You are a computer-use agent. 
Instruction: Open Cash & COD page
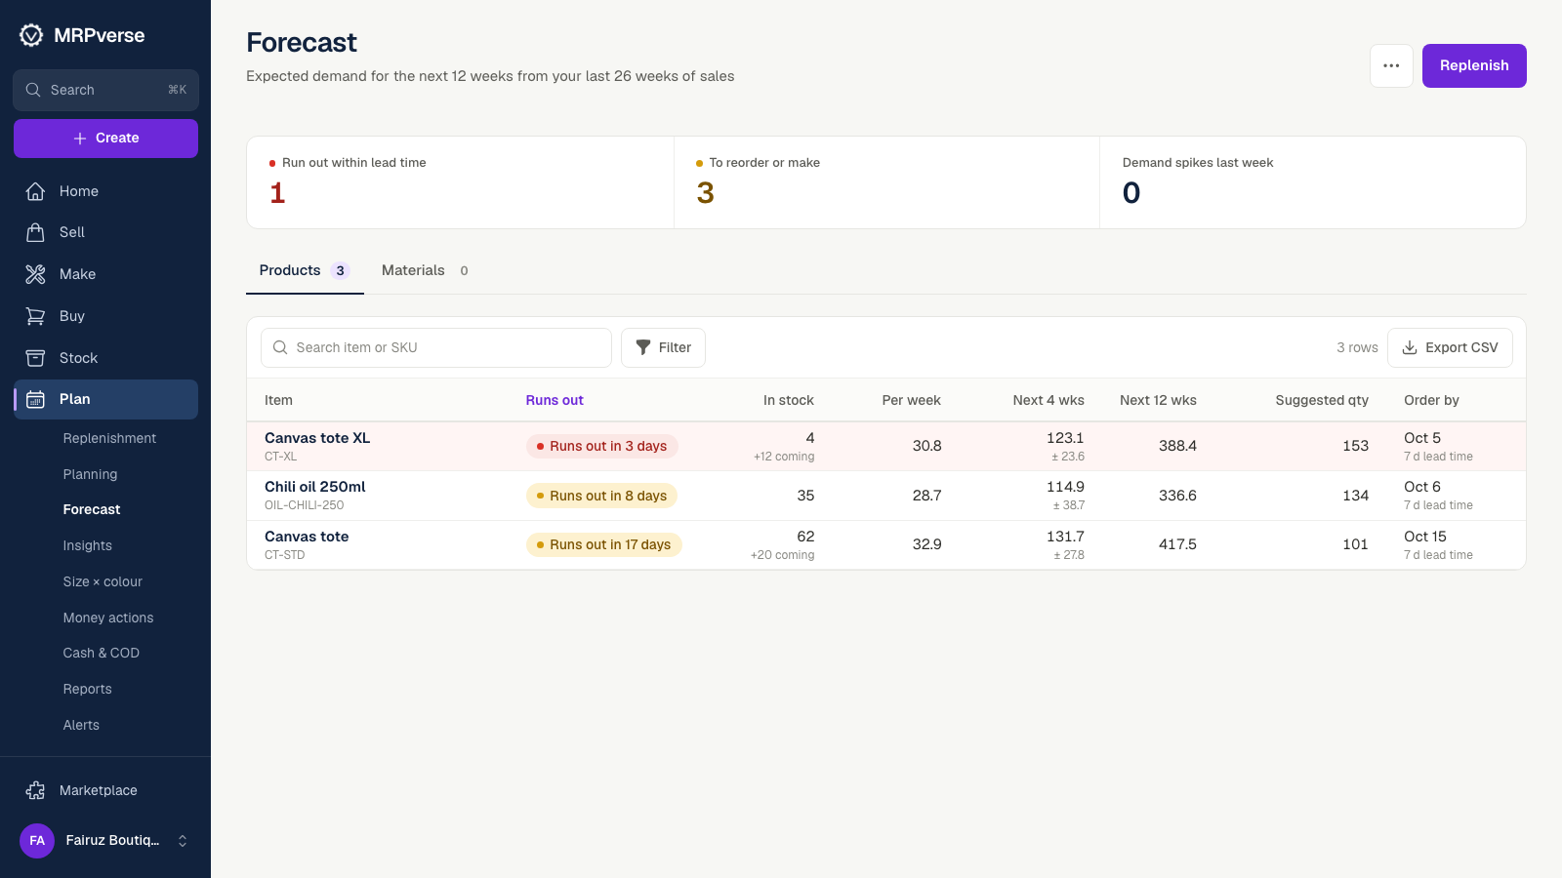click(102, 653)
